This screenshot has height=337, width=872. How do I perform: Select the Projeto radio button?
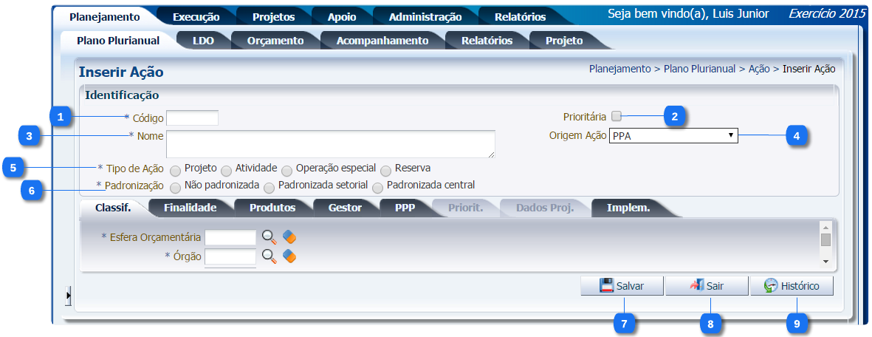175,169
